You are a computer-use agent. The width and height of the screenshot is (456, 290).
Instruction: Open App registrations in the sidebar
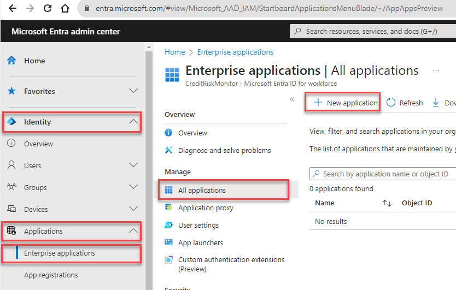51,275
